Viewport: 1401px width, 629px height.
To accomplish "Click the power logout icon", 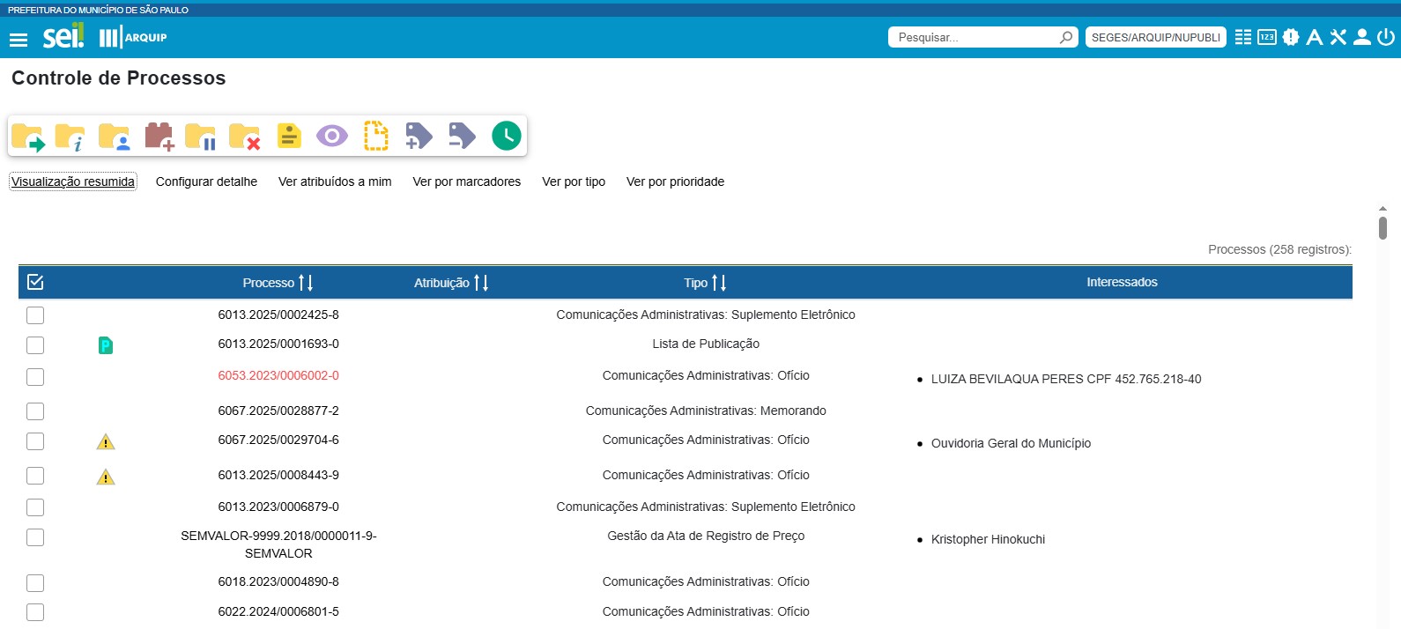I will pos(1386,37).
